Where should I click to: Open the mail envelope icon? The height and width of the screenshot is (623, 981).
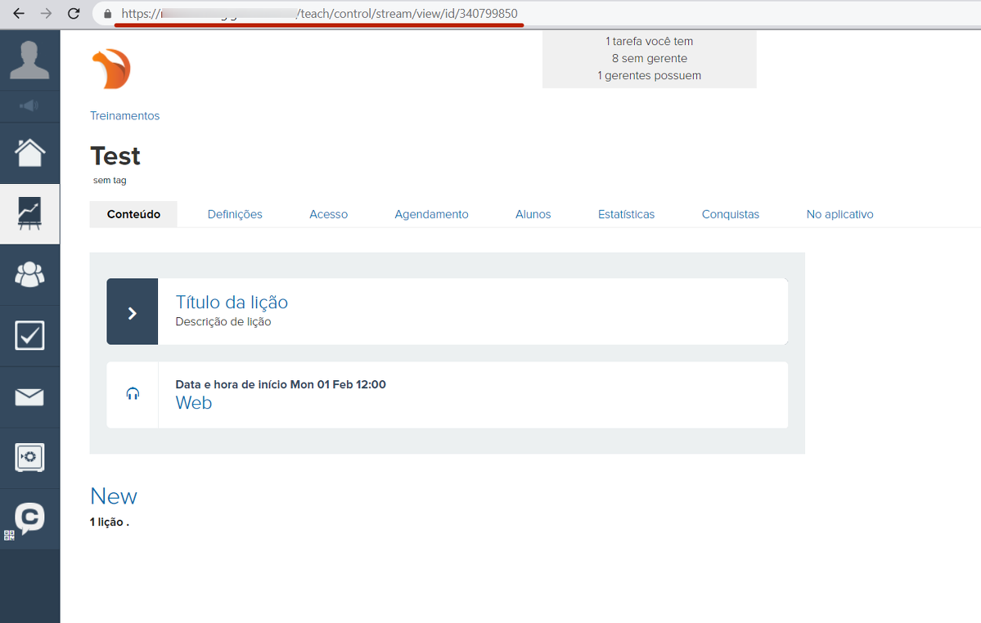(29, 397)
